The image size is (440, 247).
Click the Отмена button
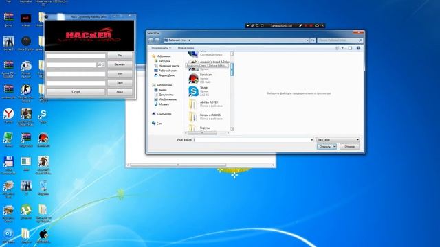point(350,146)
